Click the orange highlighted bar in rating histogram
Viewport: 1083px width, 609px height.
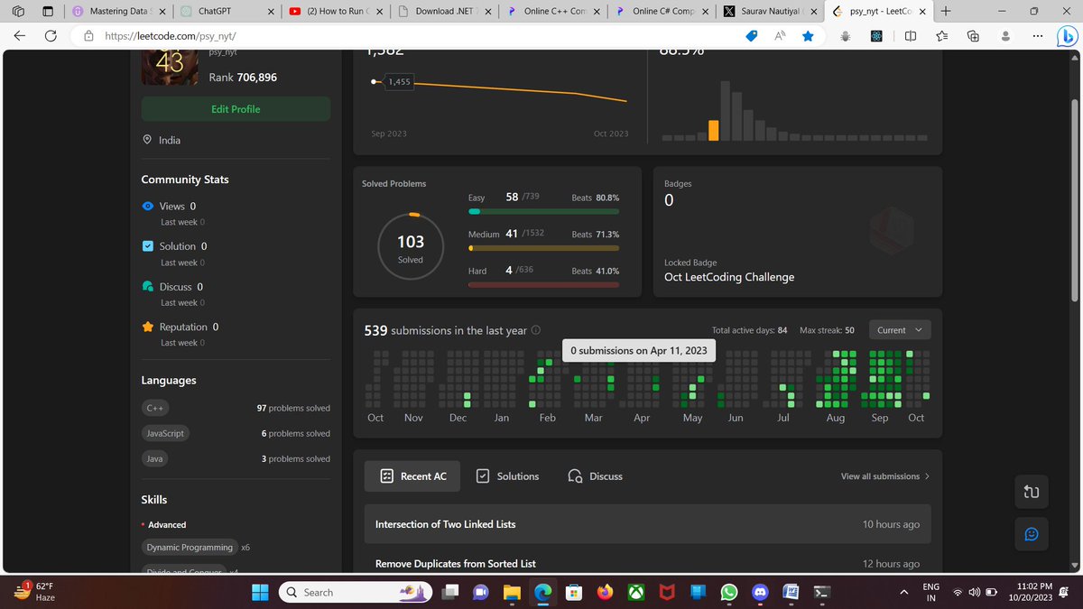[x=714, y=130]
